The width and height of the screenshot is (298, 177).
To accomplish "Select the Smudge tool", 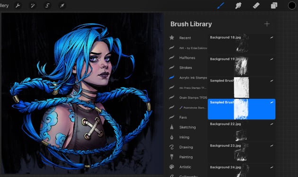I will 238,6.
